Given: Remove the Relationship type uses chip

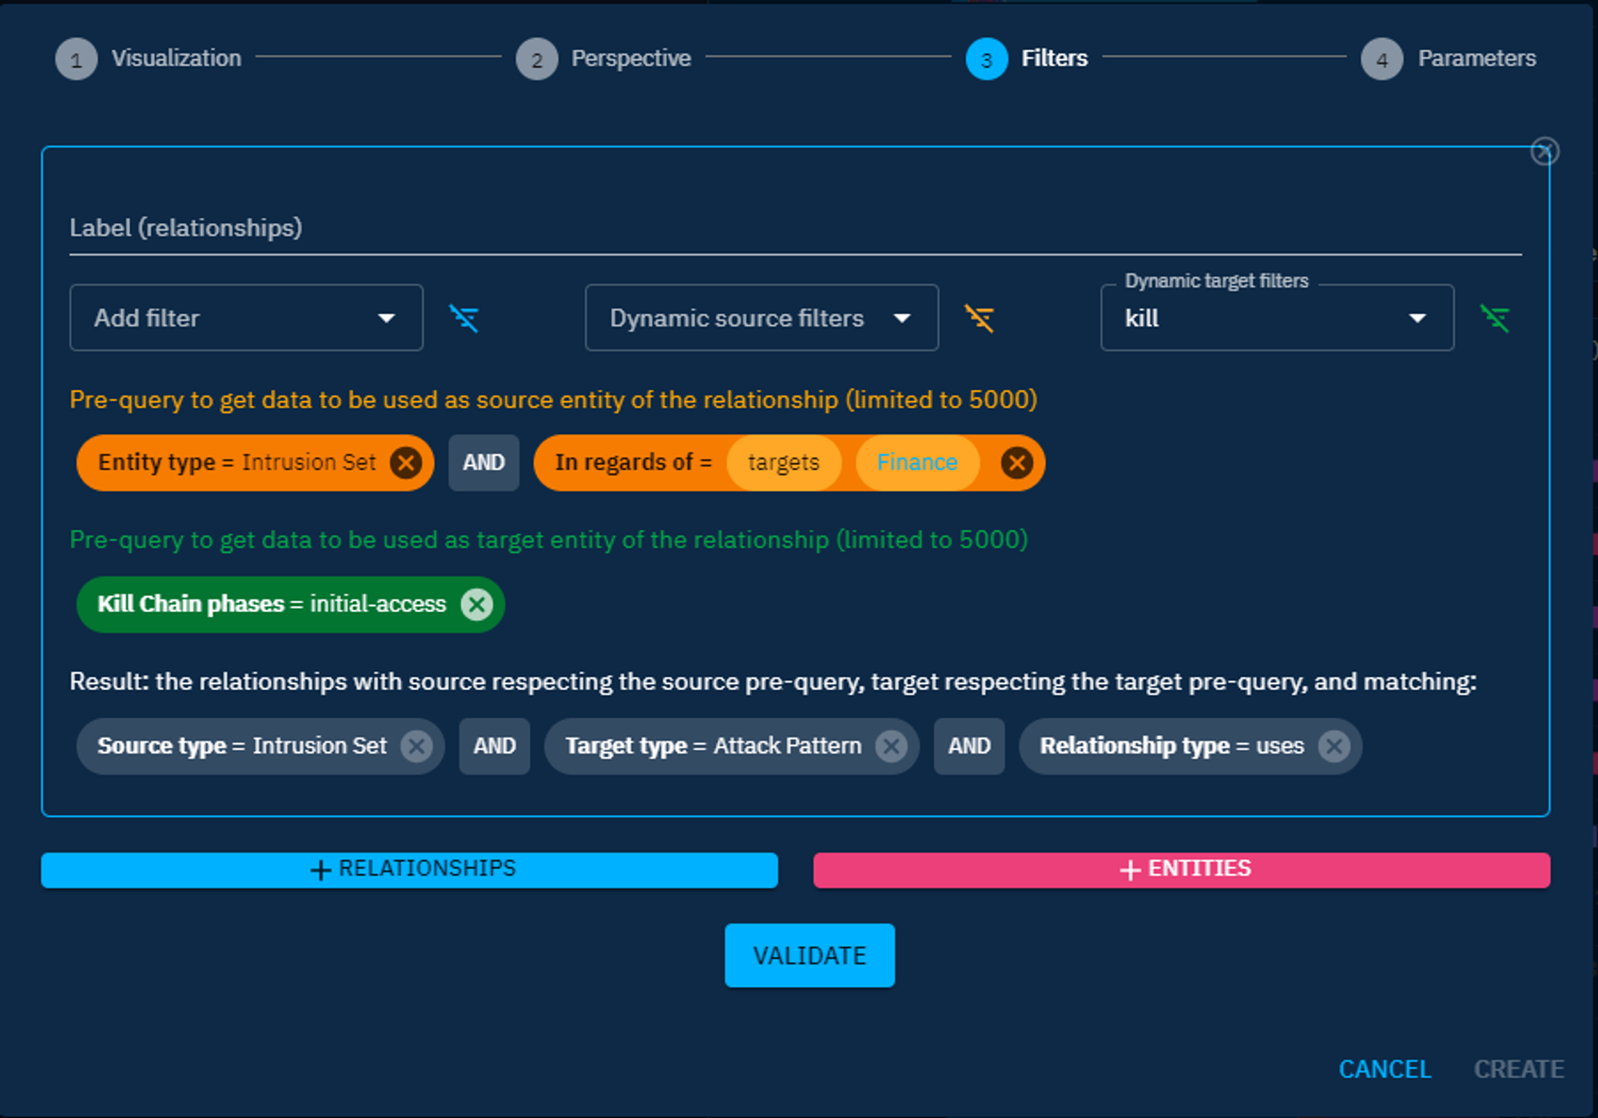Looking at the screenshot, I should pyautogui.click(x=1334, y=746).
